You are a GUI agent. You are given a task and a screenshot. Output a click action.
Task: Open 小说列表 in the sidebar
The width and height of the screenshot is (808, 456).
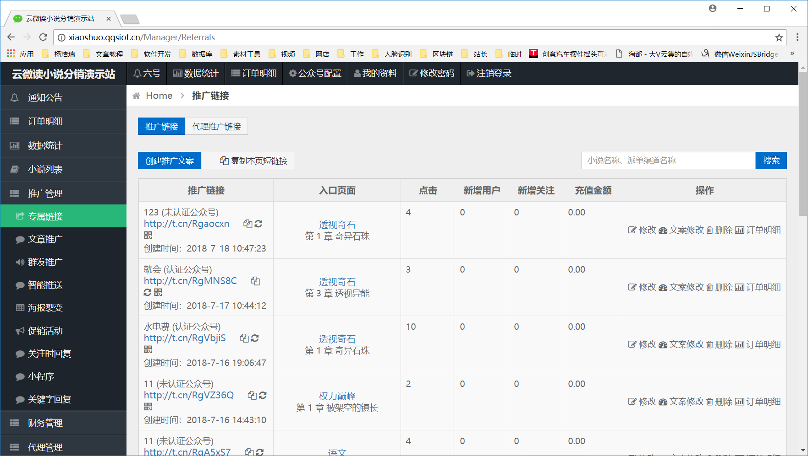pos(63,169)
